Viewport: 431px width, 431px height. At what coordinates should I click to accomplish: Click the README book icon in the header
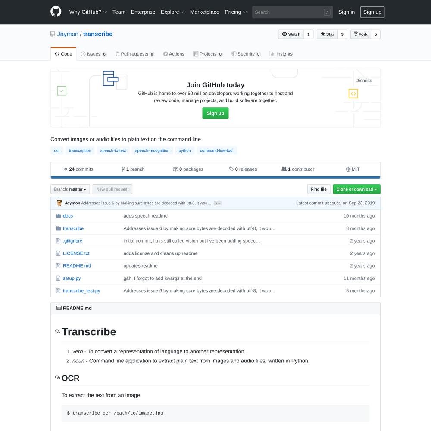tap(59, 308)
